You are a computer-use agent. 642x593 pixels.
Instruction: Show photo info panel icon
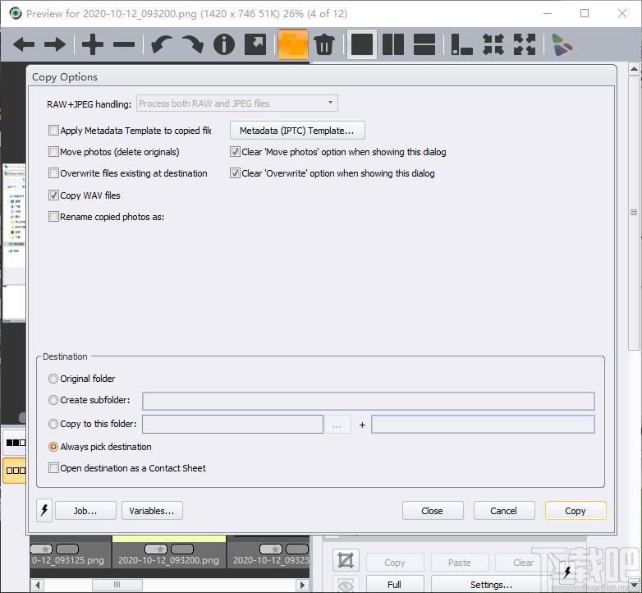coord(224,44)
